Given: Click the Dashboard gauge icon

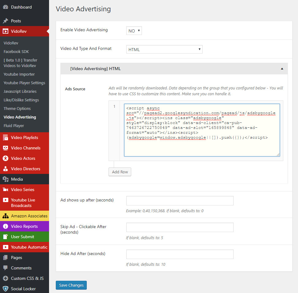Looking at the screenshot, I should 6,7.
